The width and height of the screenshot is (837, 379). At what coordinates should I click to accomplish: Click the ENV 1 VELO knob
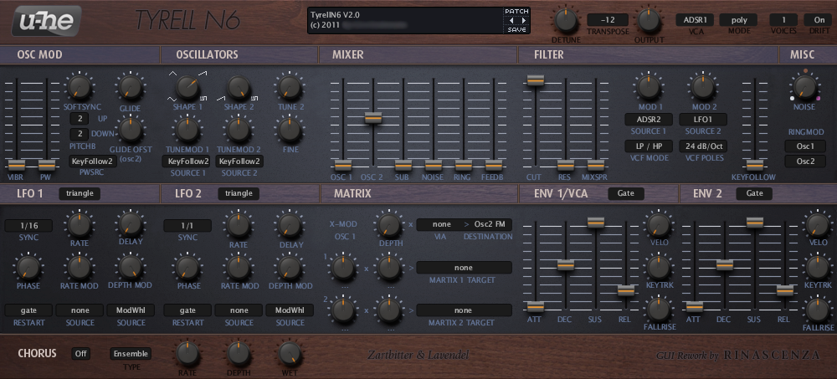point(659,225)
